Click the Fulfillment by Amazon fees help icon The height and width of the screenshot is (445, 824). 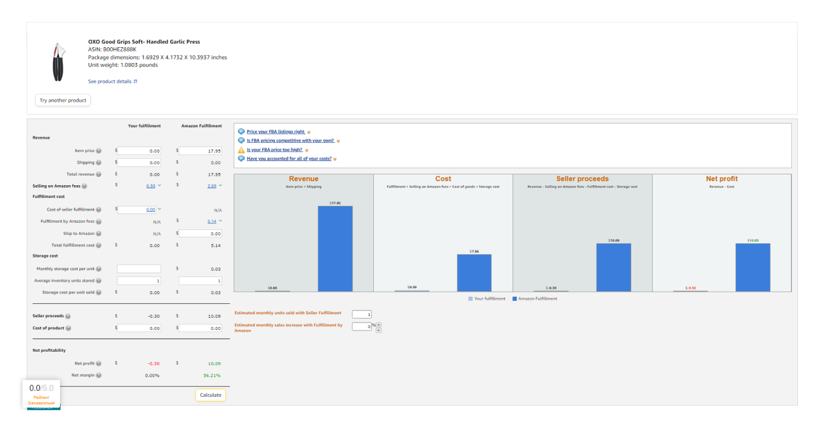click(x=99, y=222)
